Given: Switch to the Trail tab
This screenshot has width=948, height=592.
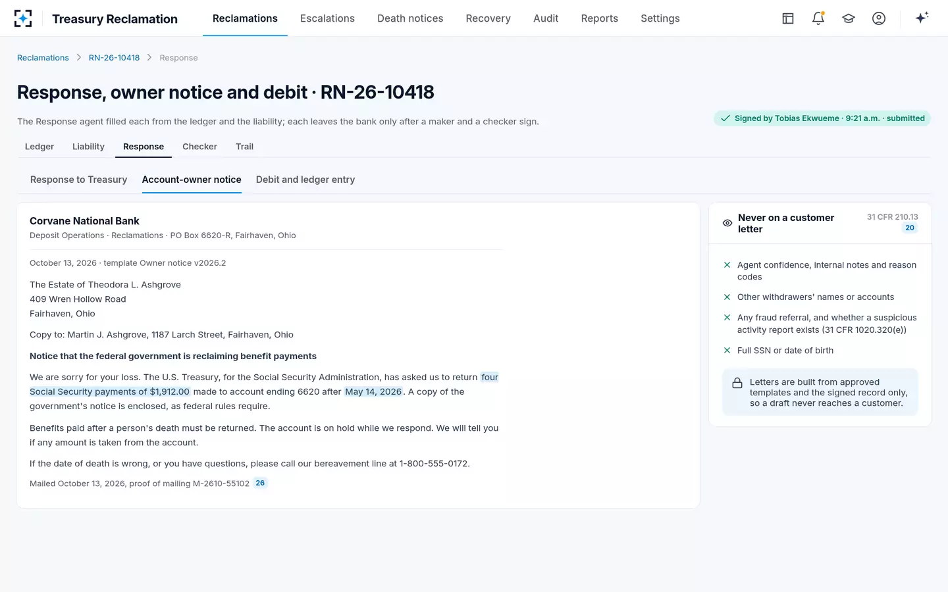Looking at the screenshot, I should click(244, 147).
